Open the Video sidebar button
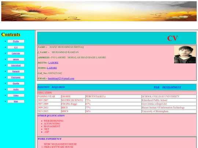 pyautogui.click(x=16, y=95)
